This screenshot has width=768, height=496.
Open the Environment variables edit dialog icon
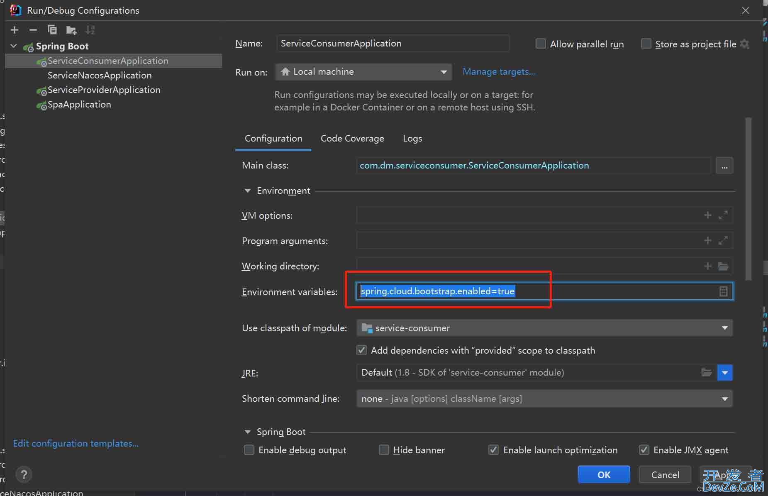[723, 291]
